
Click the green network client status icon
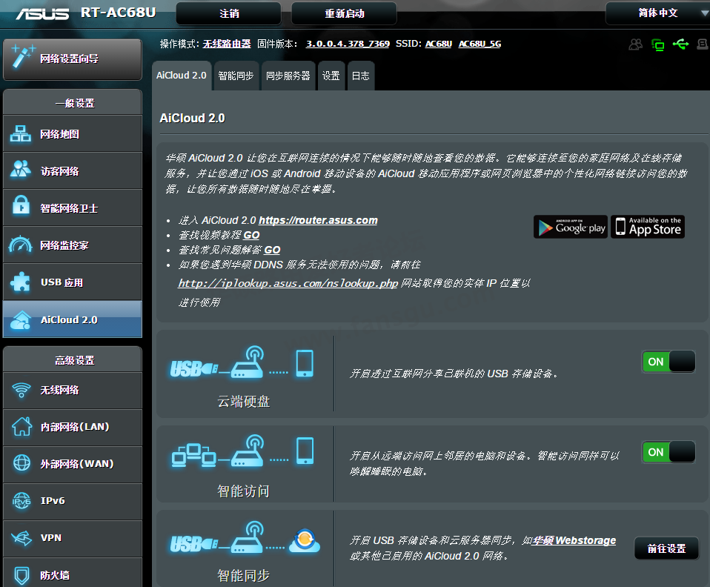coord(658,44)
